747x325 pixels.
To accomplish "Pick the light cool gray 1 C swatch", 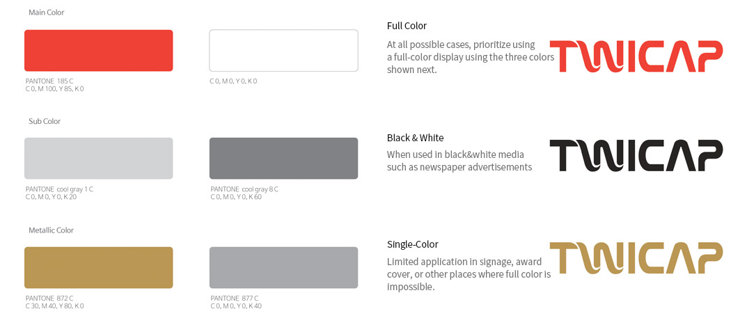I will [x=99, y=158].
